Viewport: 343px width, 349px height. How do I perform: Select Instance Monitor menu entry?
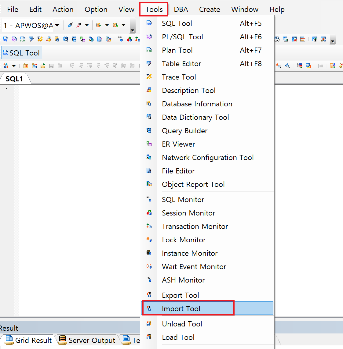pyautogui.click(x=207, y=253)
